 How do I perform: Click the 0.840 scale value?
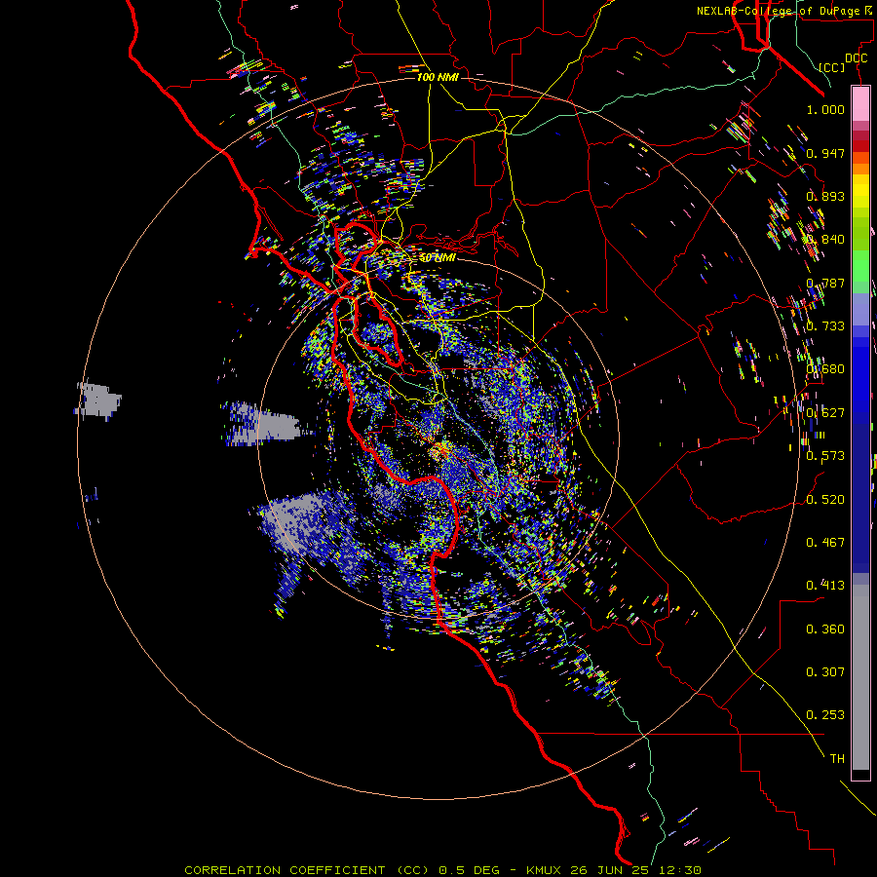coord(825,240)
